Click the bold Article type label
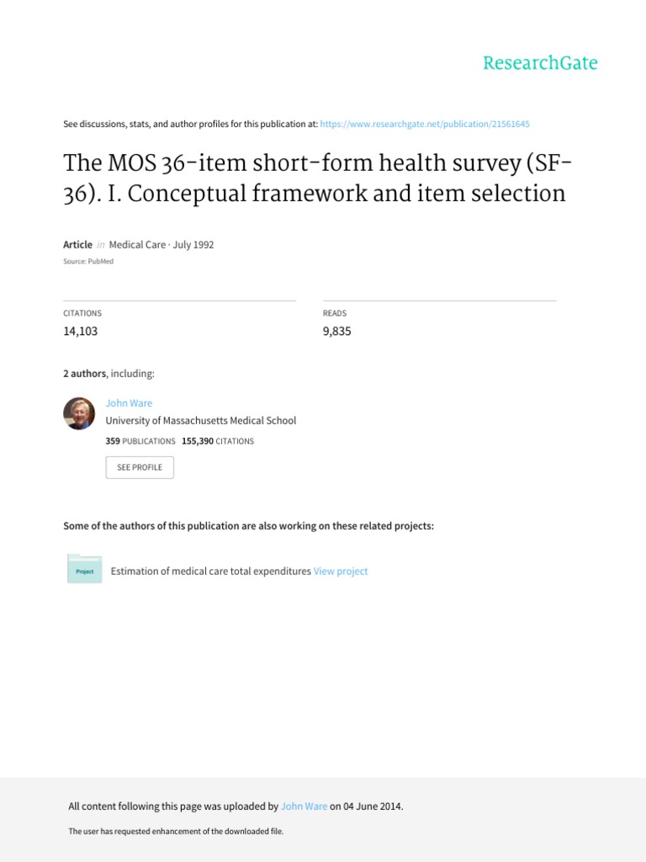 78,244
